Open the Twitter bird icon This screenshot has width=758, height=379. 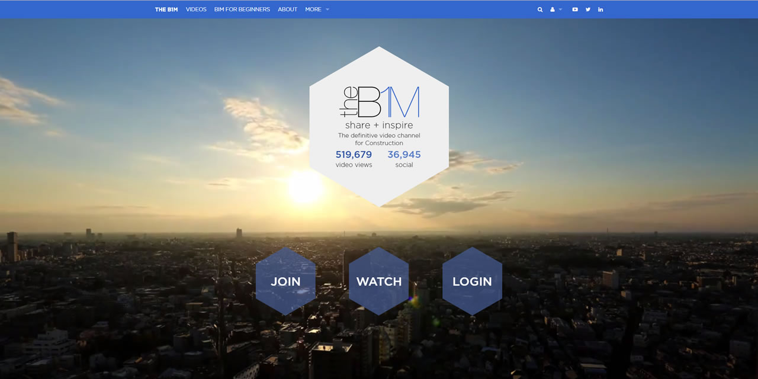click(x=588, y=9)
